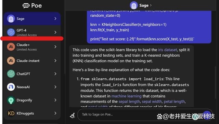219x124 pixels.
Task: Follow the 'machine learning' link
Action: [x=126, y=96]
